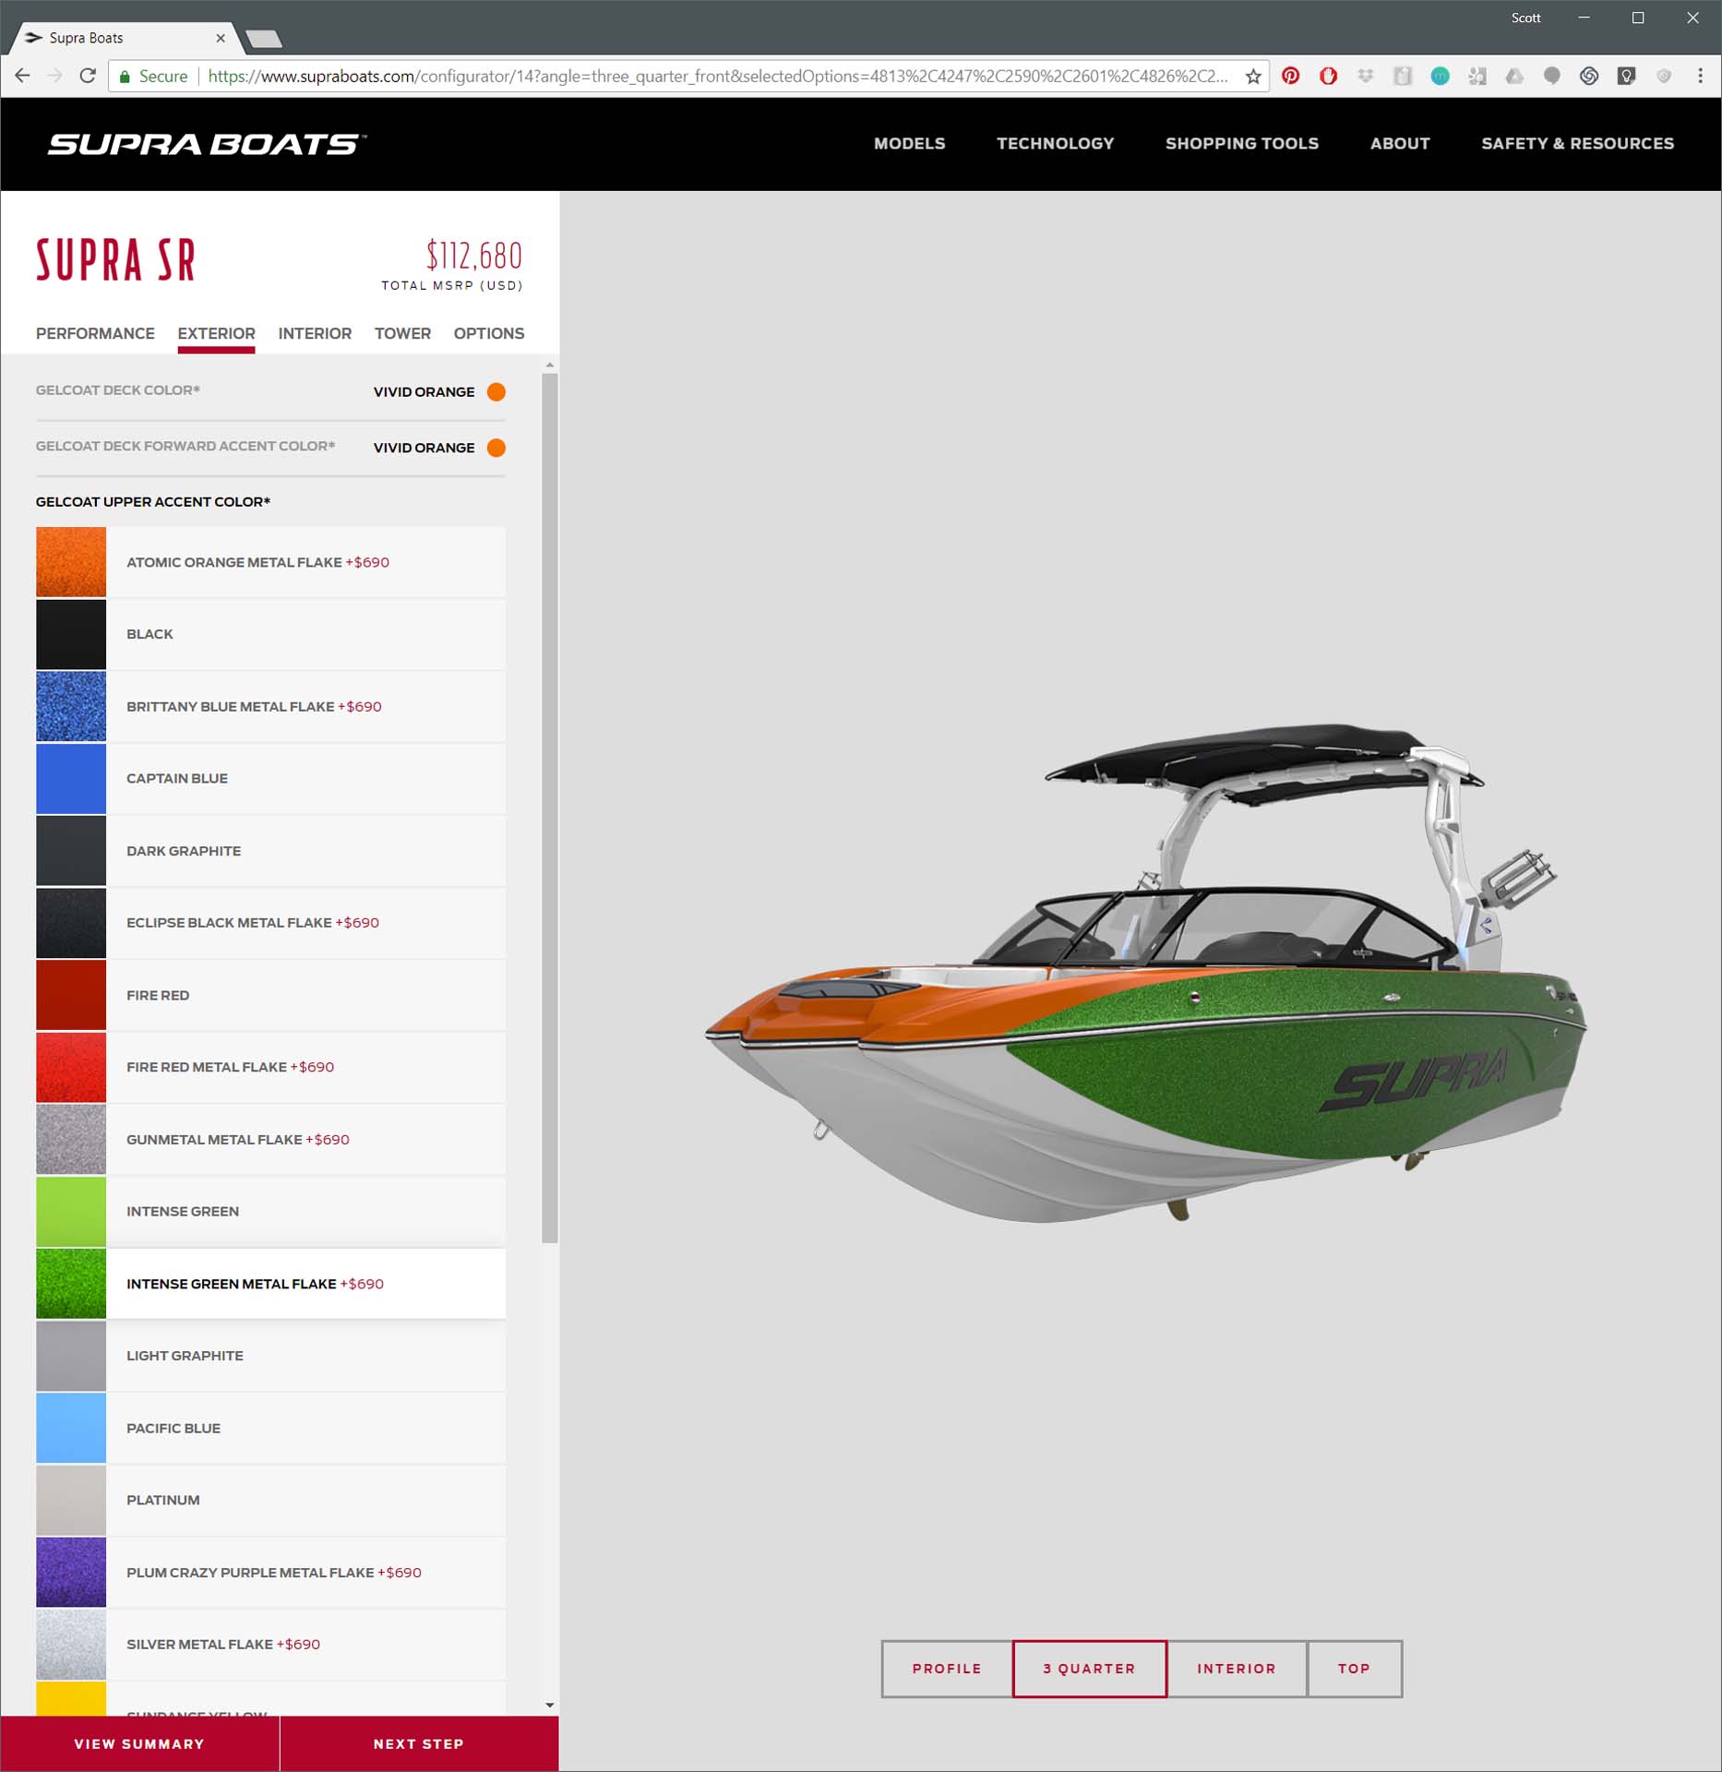Click the Vivid Orange deck color dot
This screenshot has height=1772, width=1722.
pyautogui.click(x=496, y=392)
